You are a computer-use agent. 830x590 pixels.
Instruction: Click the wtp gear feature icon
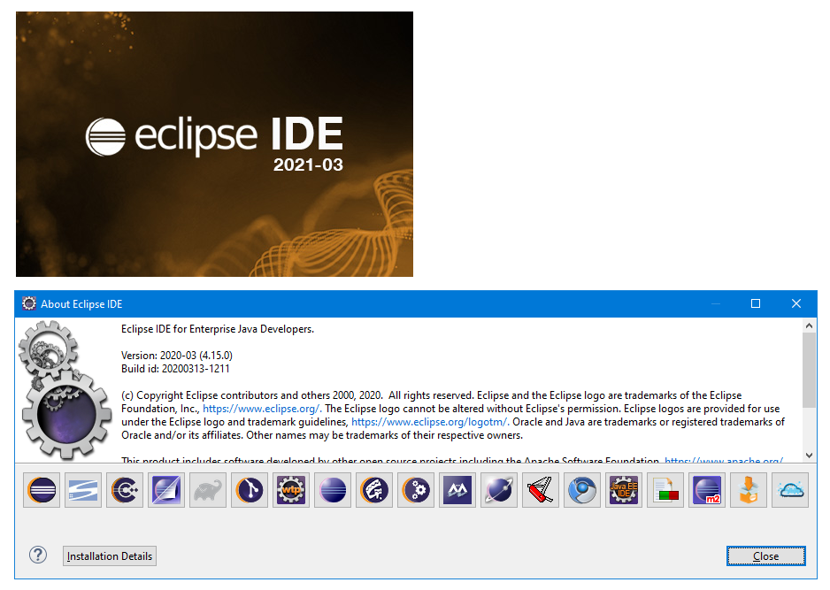click(x=291, y=490)
